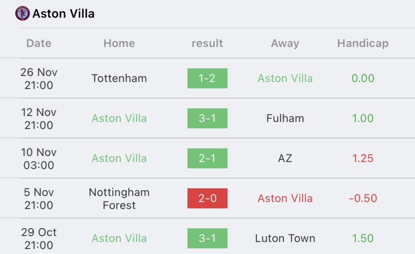Select Nottingham Forest home team name
This screenshot has width=415, height=254.
click(119, 199)
